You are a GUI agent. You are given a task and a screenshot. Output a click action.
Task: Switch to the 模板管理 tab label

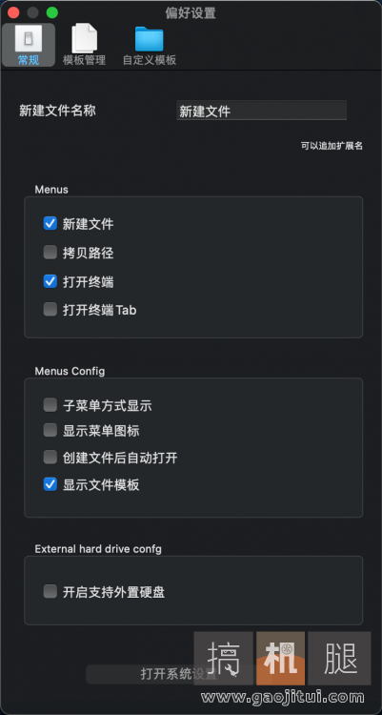(85, 60)
